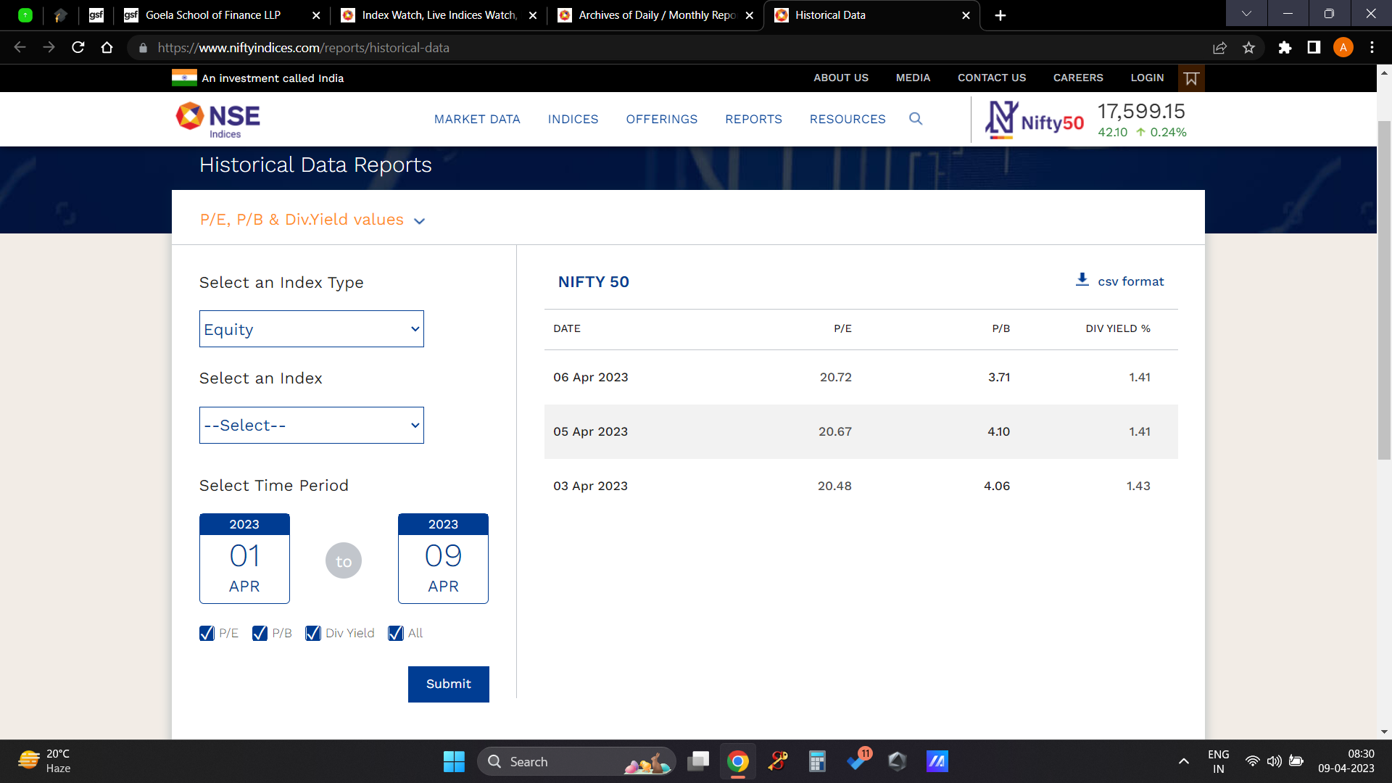This screenshot has width=1392, height=783.
Task: Open the Chrome extensions puzzle icon
Action: 1285,48
